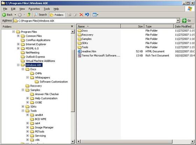Click the Move To toolbar icon
This screenshot has width=196, height=145.
70,15
